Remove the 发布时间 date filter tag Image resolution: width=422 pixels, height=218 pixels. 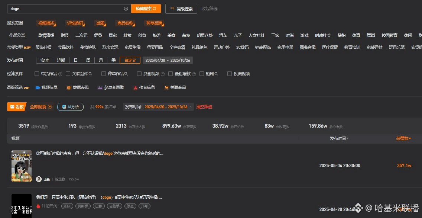[191, 107]
